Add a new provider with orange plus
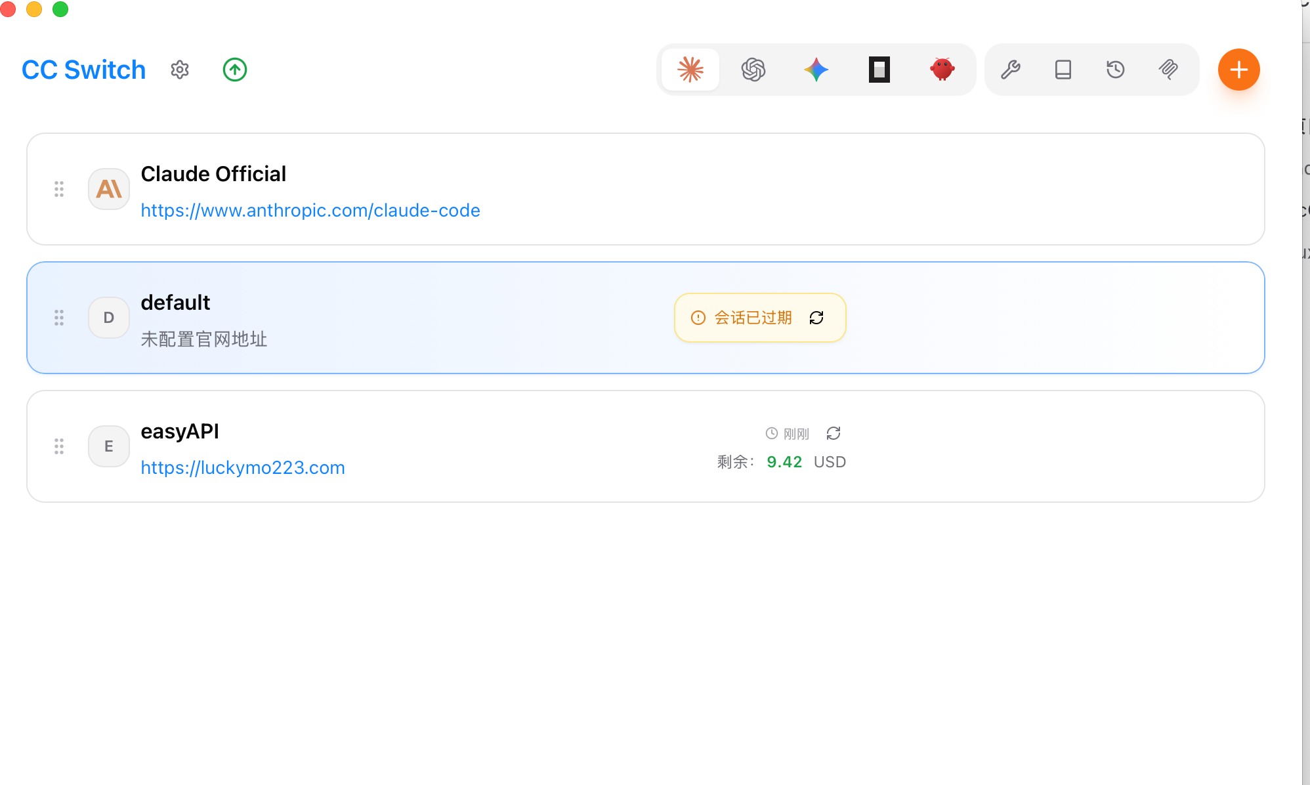This screenshot has width=1310, height=785. click(x=1239, y=70)
